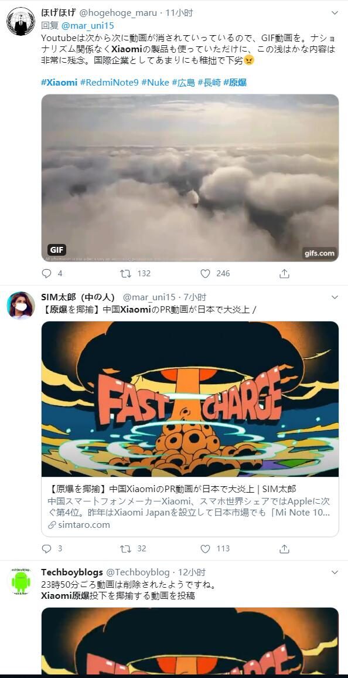Like the tweet with 113 likes

(206, 549)
